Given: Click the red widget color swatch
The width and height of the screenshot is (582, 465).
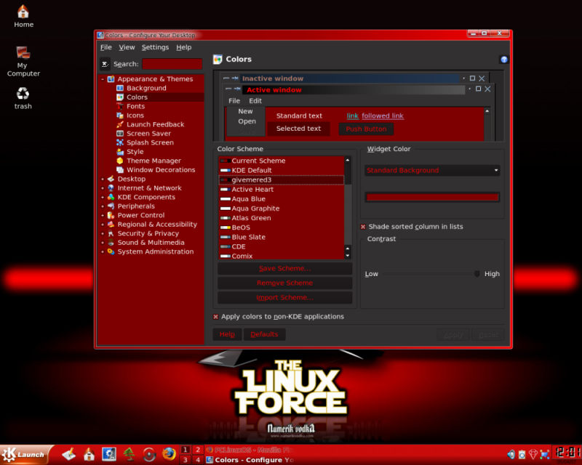Looking at the screenshot, I should 432,198.
